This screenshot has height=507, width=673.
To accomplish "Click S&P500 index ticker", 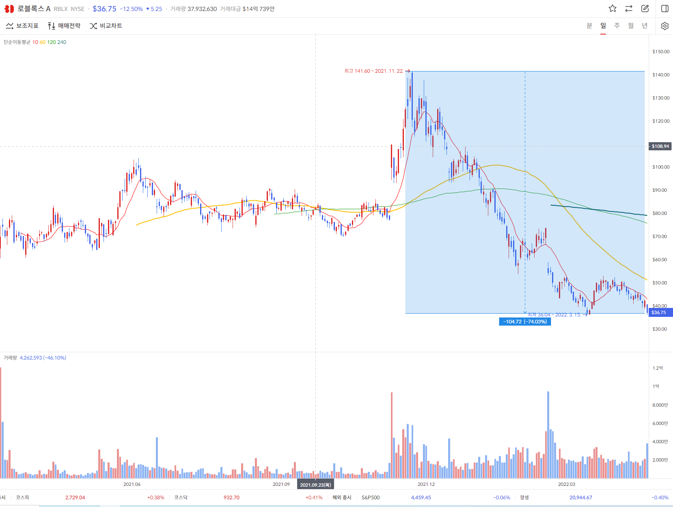I will click(371, 498).
